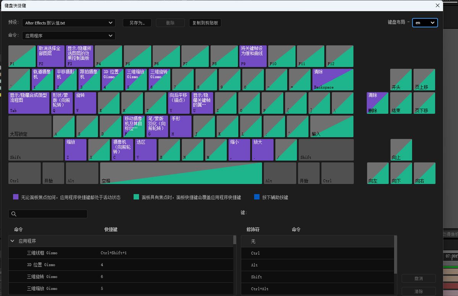Select the 三维线框 Gizmo command row
Viewport: 458px width, 296px height.
(x=121, y=253)
